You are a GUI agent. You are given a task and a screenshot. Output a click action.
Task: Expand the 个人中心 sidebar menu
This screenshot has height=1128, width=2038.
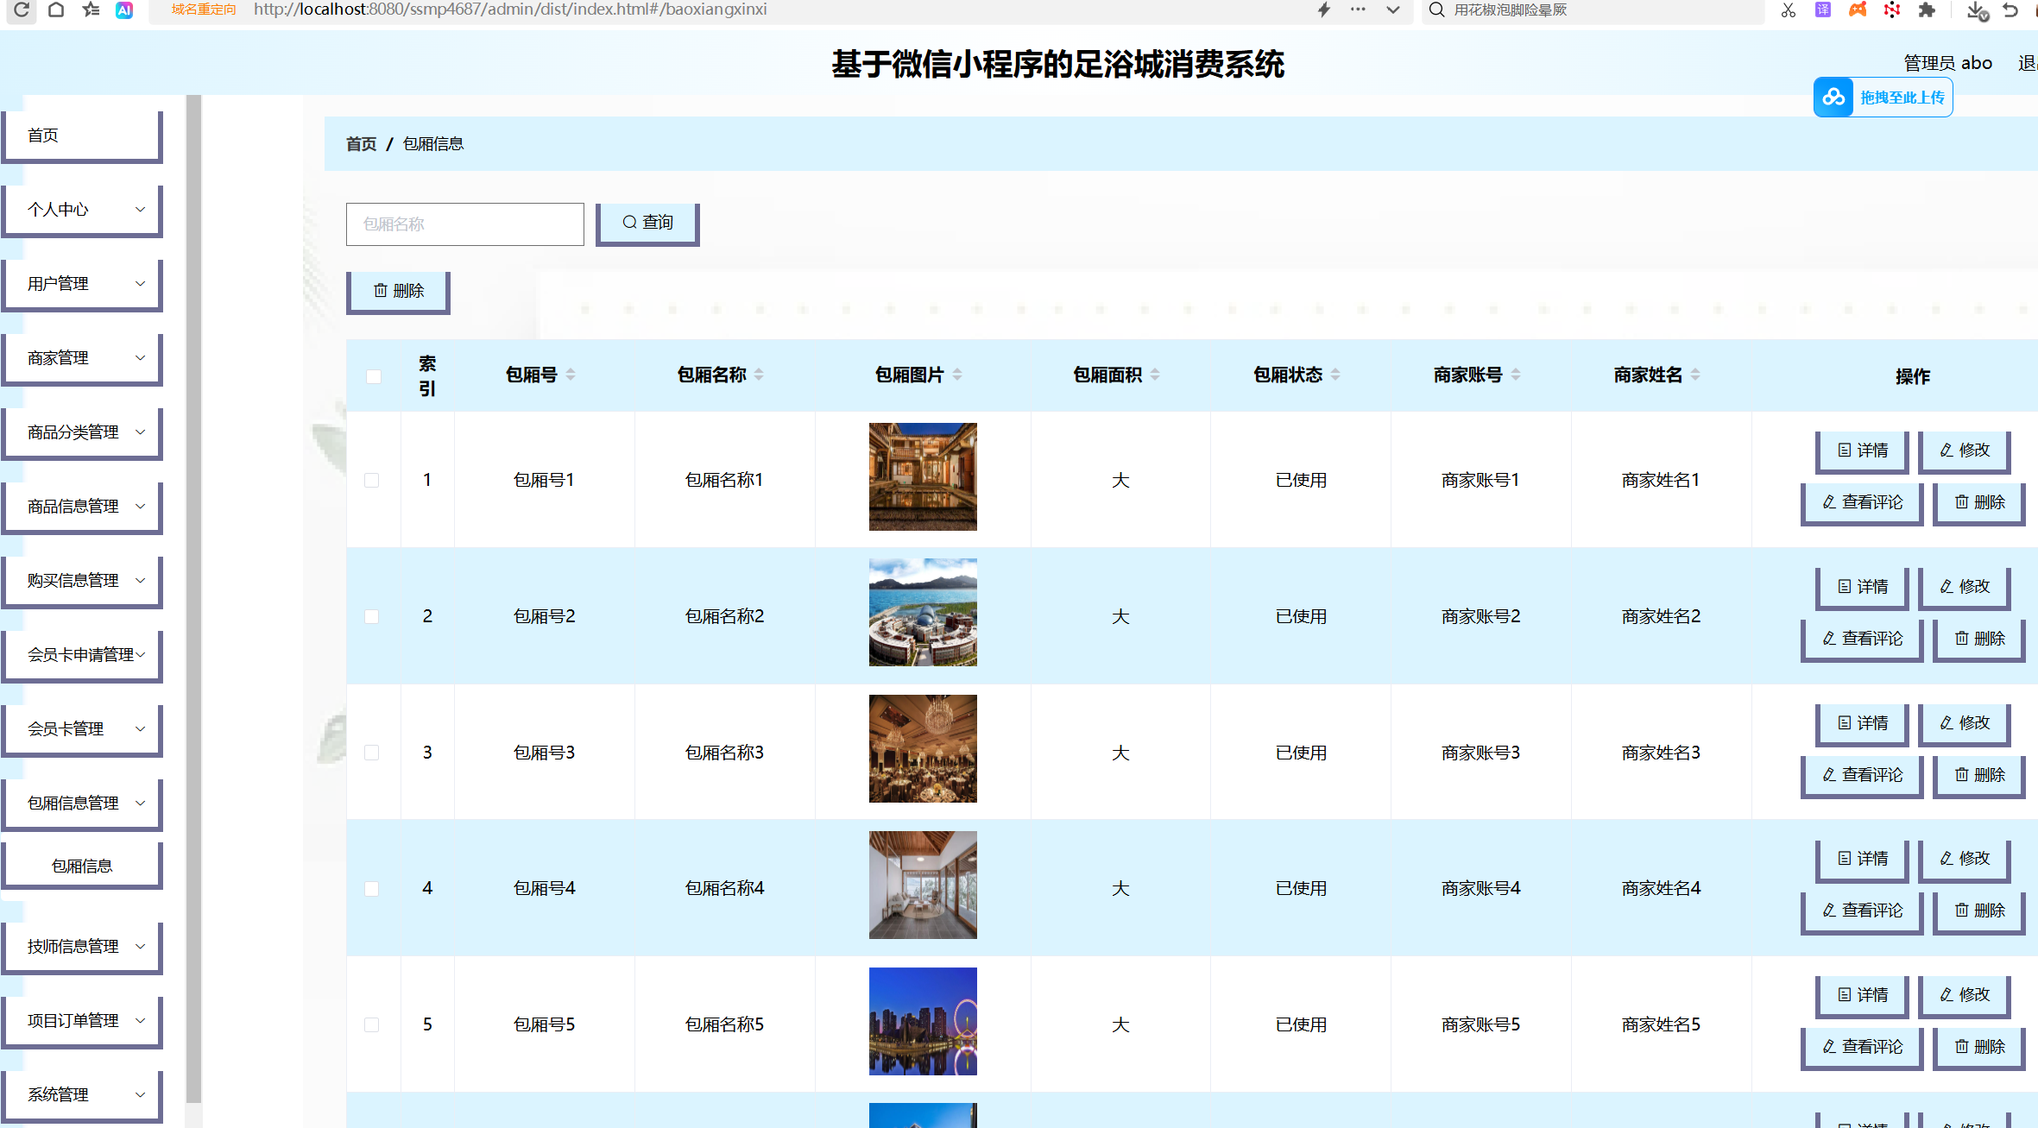point(82,210)
